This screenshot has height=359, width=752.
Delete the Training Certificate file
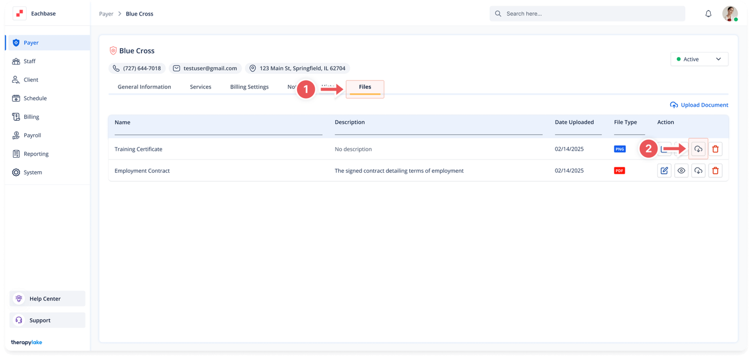pos(715,149)
